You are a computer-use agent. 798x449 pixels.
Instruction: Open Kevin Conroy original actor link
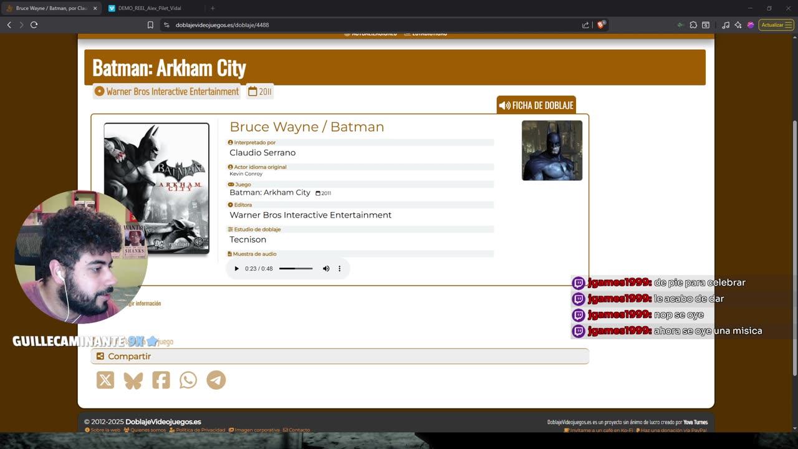point(246,174)
